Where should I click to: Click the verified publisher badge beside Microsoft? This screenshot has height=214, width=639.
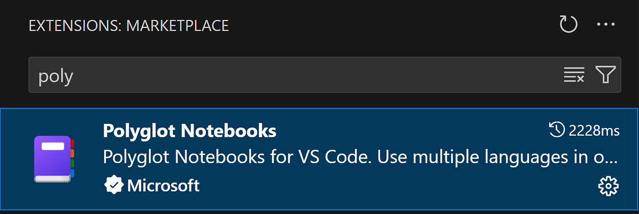click(113, 185)
